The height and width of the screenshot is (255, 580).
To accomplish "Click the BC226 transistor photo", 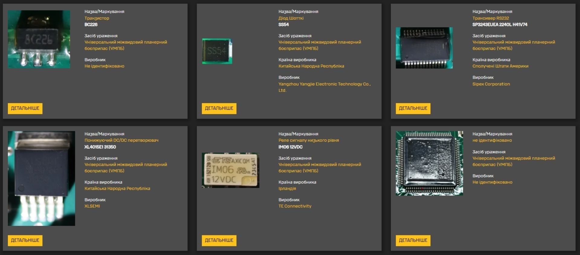I will (39, 39).
